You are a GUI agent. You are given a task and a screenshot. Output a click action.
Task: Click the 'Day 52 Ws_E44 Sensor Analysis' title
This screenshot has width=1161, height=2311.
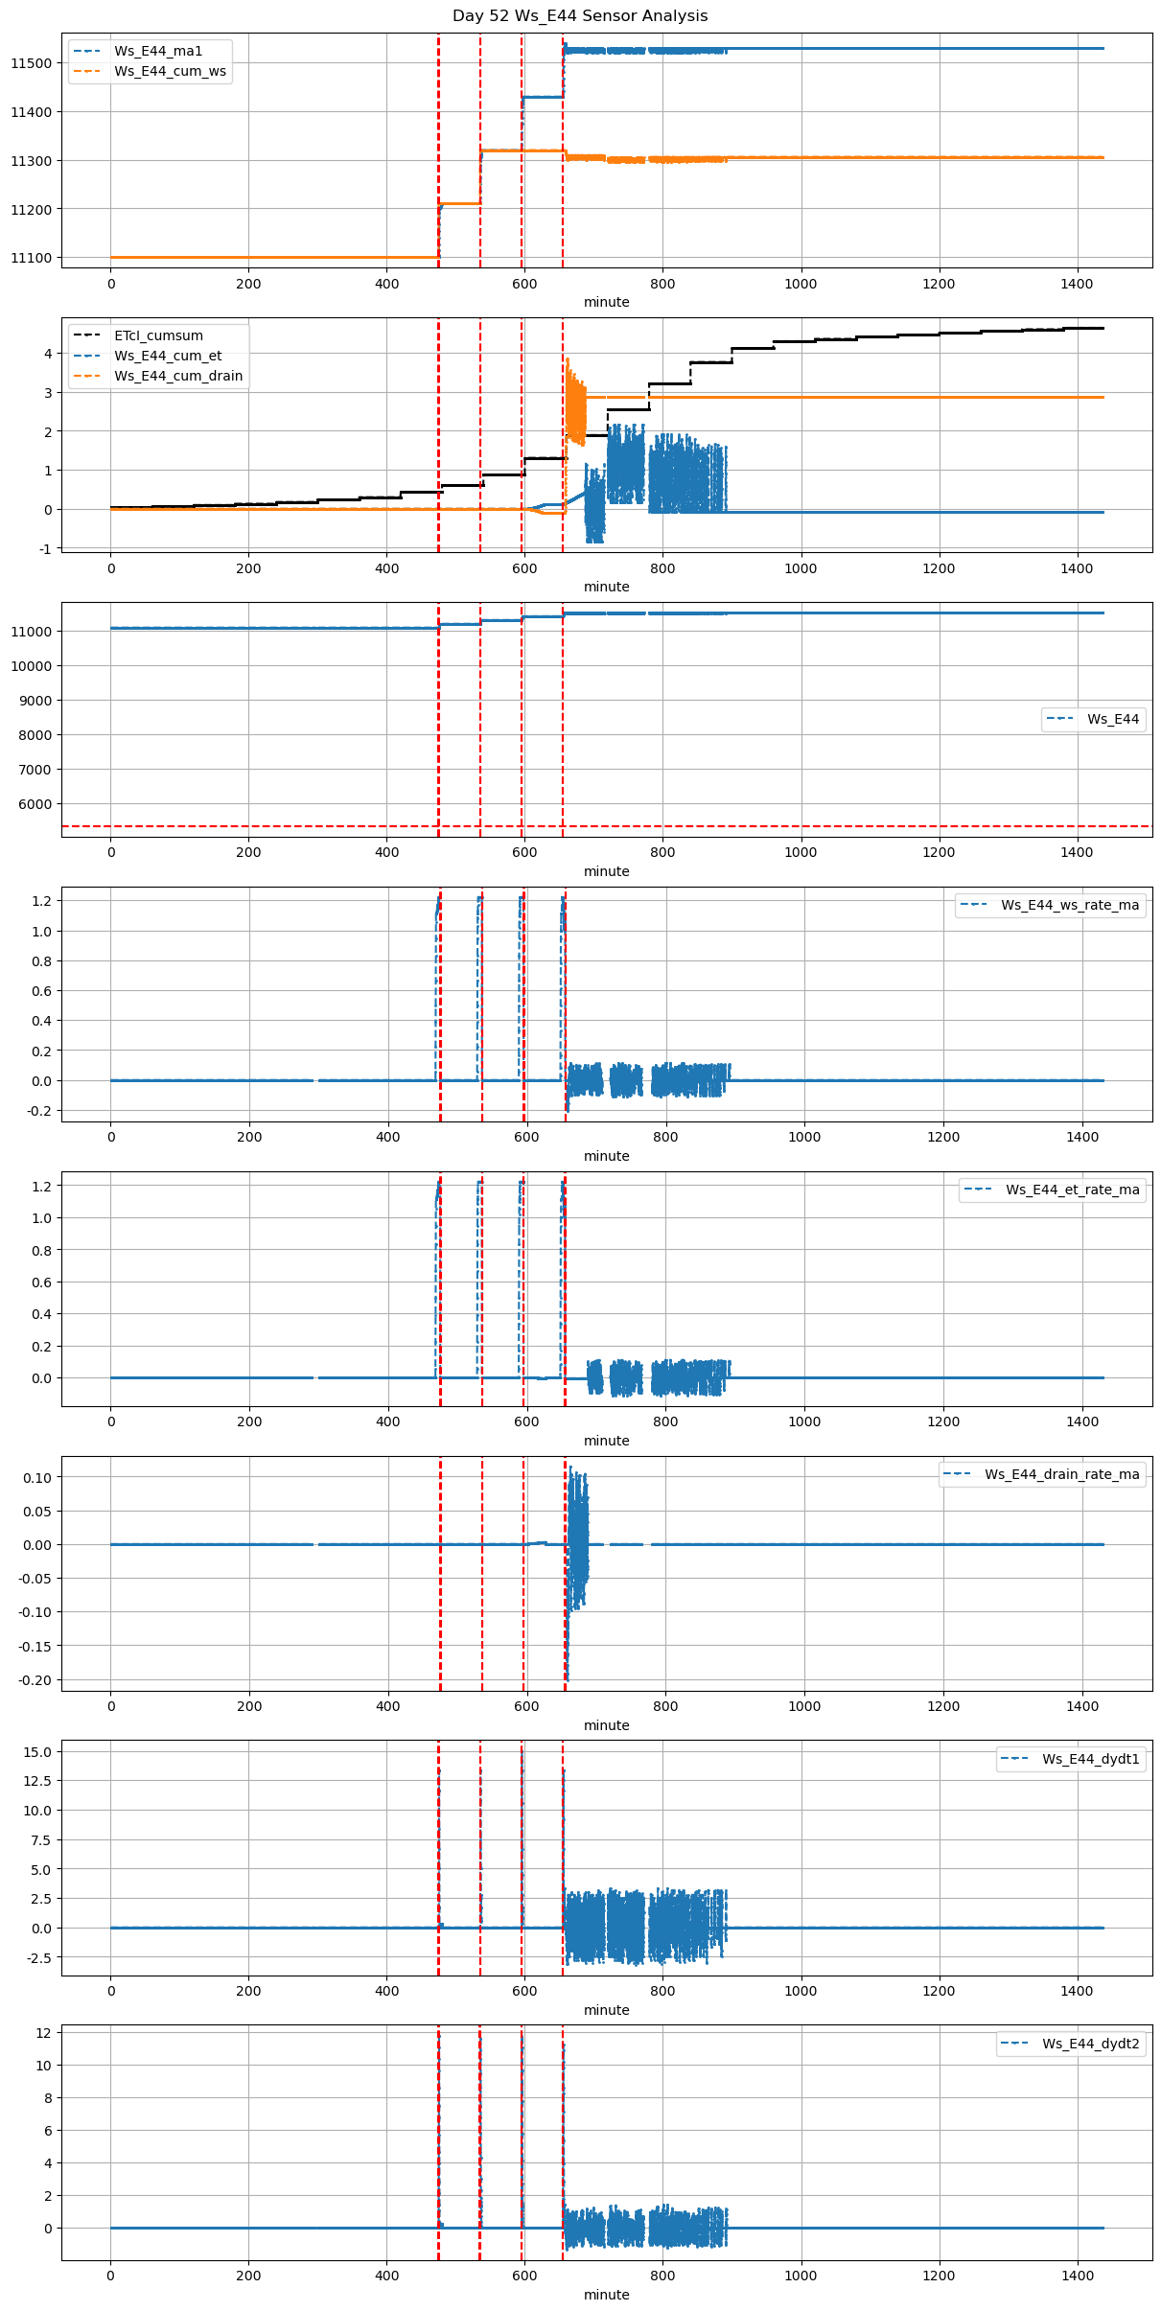coord(580,16)
